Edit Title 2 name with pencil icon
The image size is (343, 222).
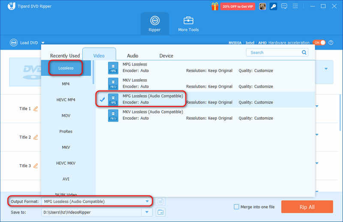(x=36, y=137)
